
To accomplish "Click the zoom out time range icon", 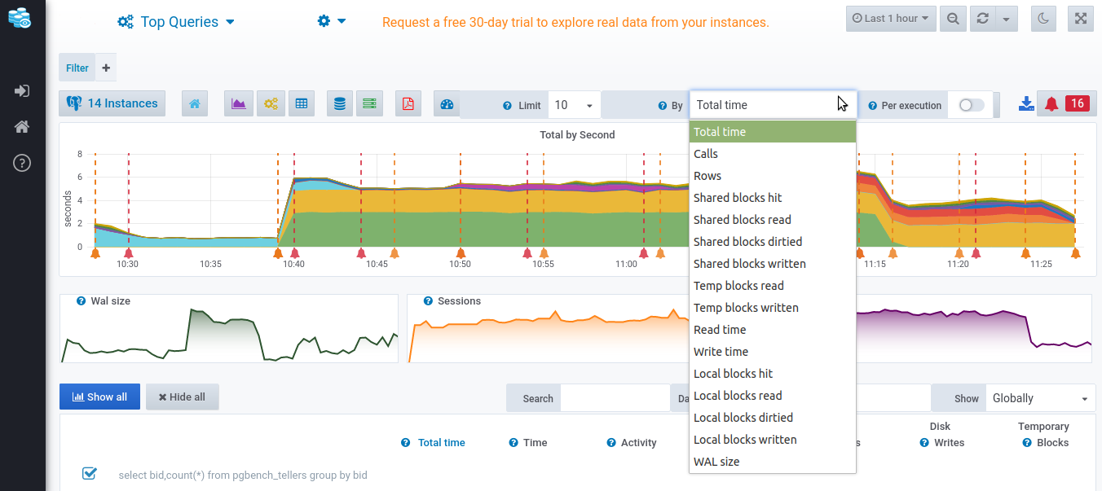I will coord(953,19).
